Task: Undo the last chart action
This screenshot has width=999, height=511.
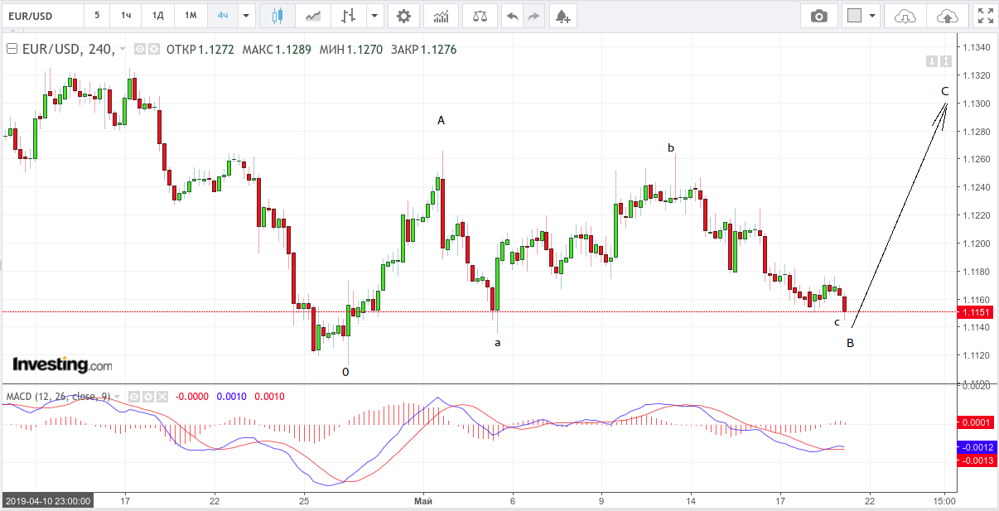Action: 513,16
